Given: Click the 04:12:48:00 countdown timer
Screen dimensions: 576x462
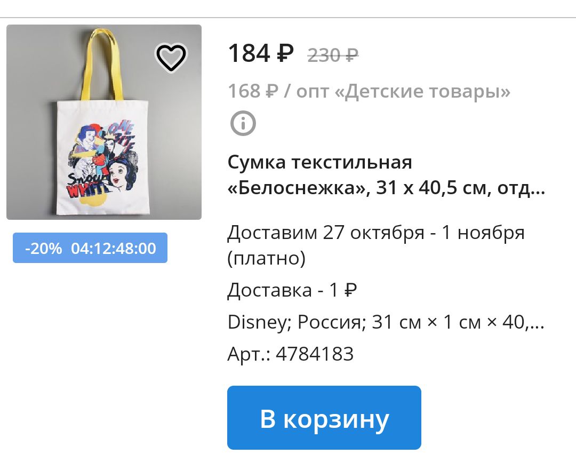Looking at the screenshot, I should tap(114, 248).
